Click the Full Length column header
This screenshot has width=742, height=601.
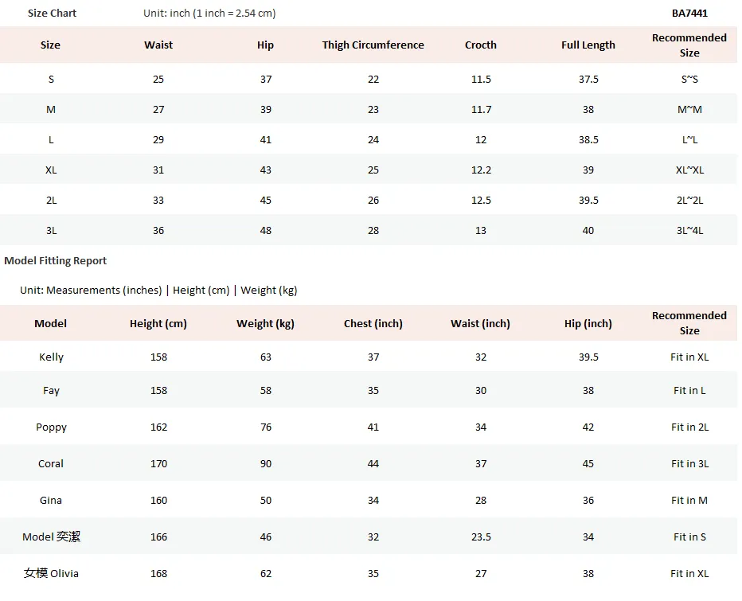coord(588,45)
